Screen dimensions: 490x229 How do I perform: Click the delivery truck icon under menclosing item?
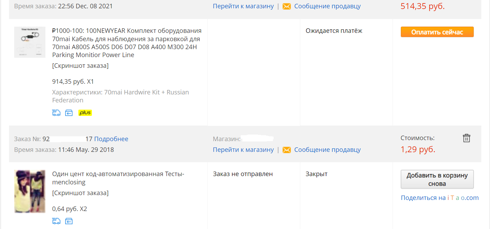point(56,221)
